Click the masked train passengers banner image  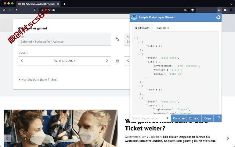pyautogui.click(x=61, y=128)
